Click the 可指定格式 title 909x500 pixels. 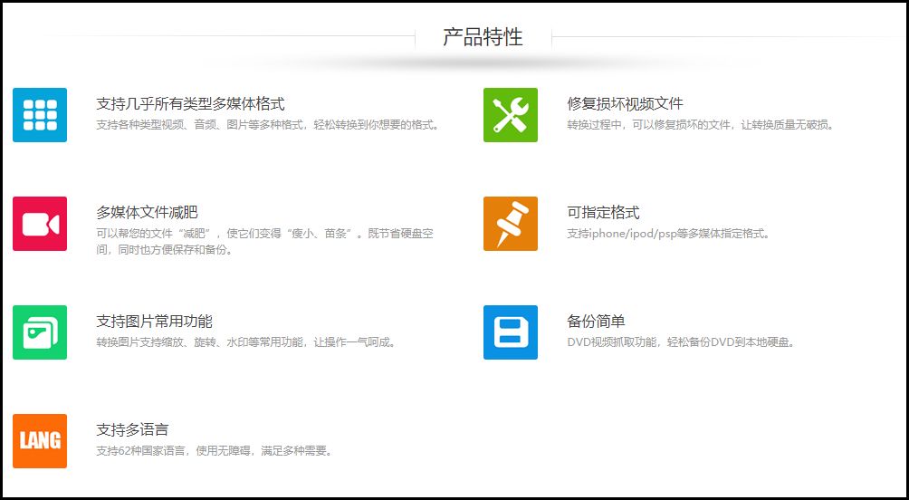604,212
